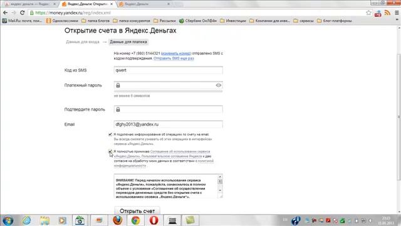This screenshot has height=226, width=401.
Task: Click the EN language indicator
Action: (285, 220)
